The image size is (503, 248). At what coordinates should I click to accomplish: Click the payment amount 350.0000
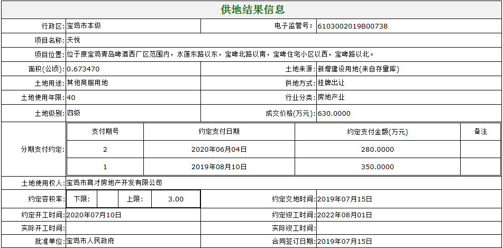pyautogui.click(x=377, y=167)
